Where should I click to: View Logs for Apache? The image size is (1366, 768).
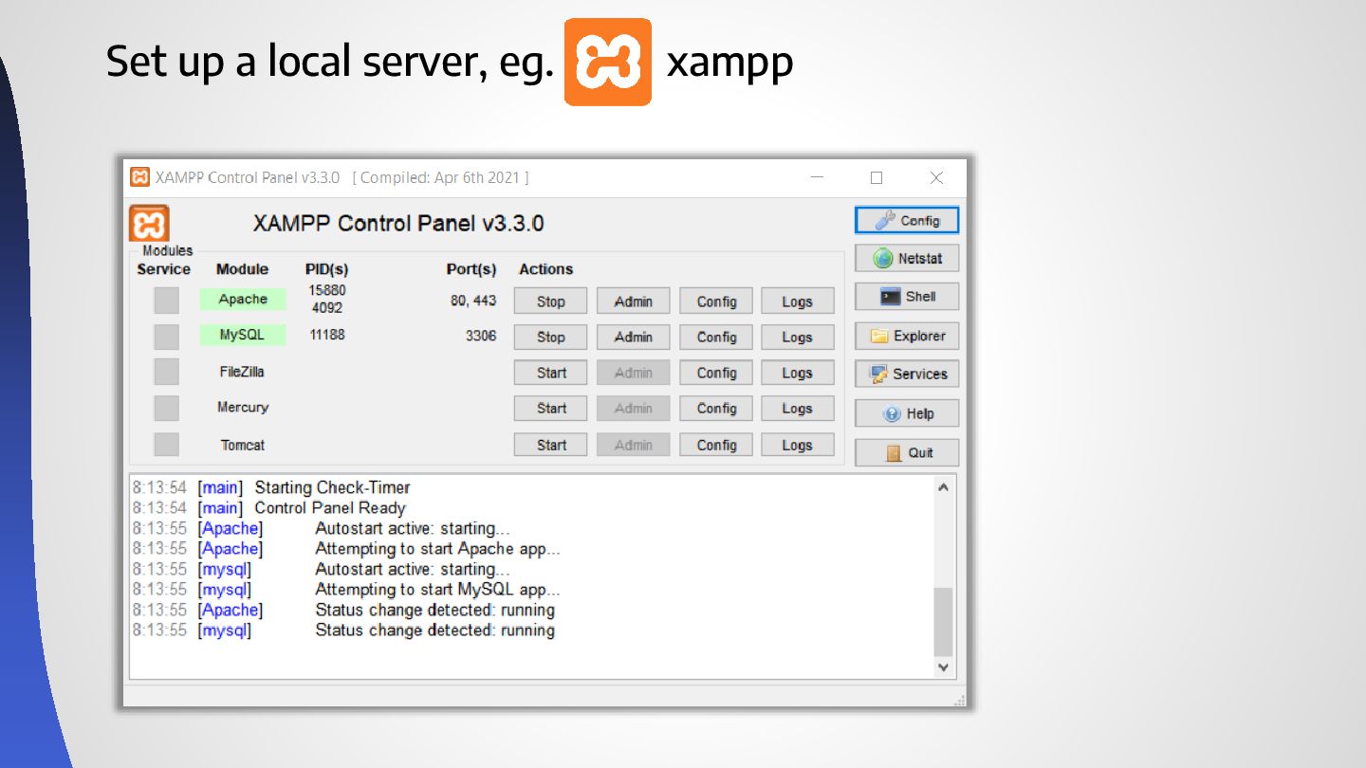point(798,302)
